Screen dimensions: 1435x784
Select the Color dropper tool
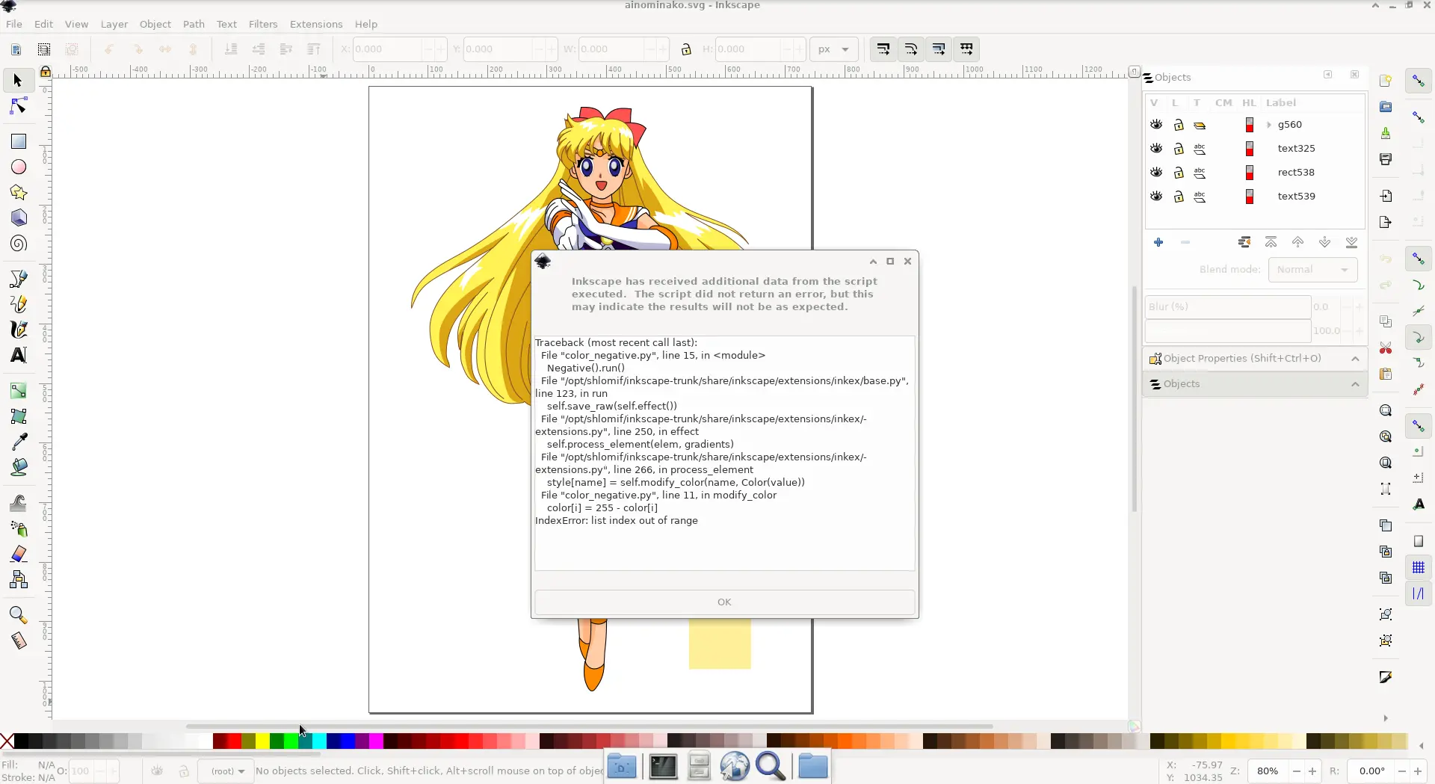point(18,442)
